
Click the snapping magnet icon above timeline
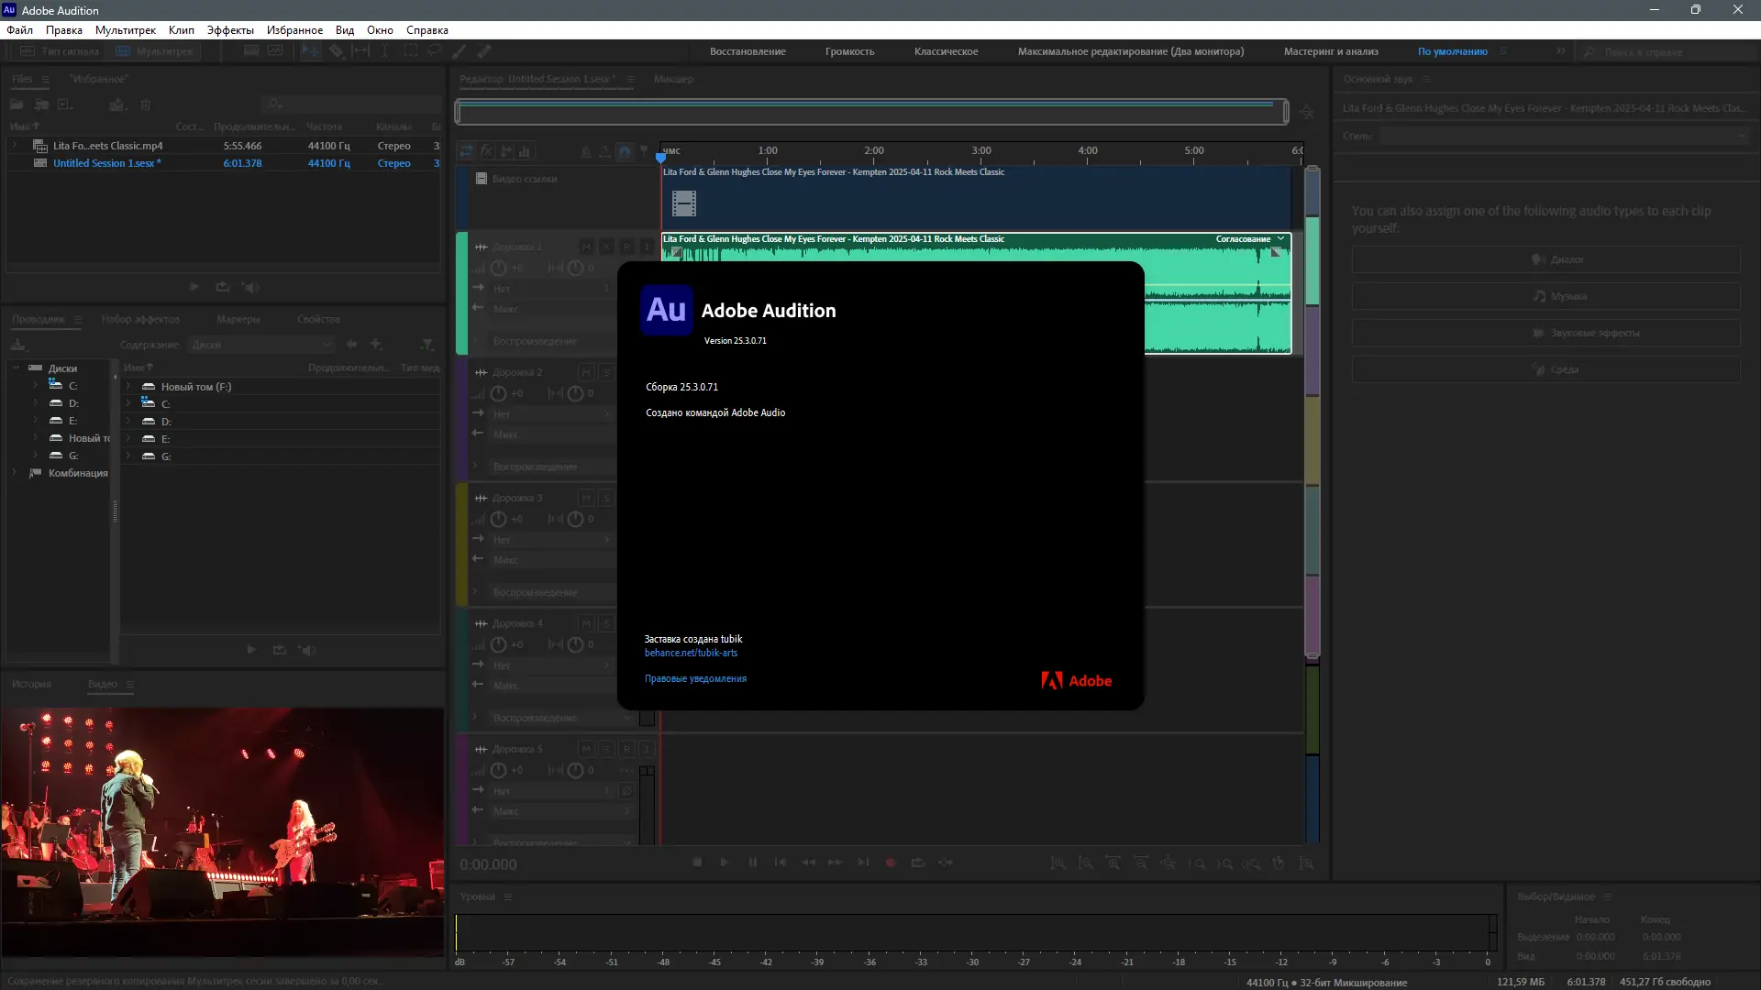click(x=625, y=151)
